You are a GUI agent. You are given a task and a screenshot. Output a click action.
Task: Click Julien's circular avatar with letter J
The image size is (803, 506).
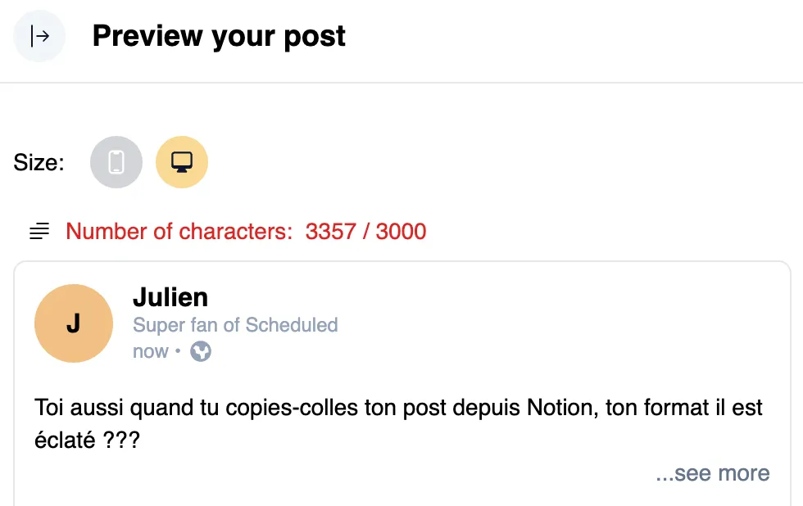coord(73,323)
